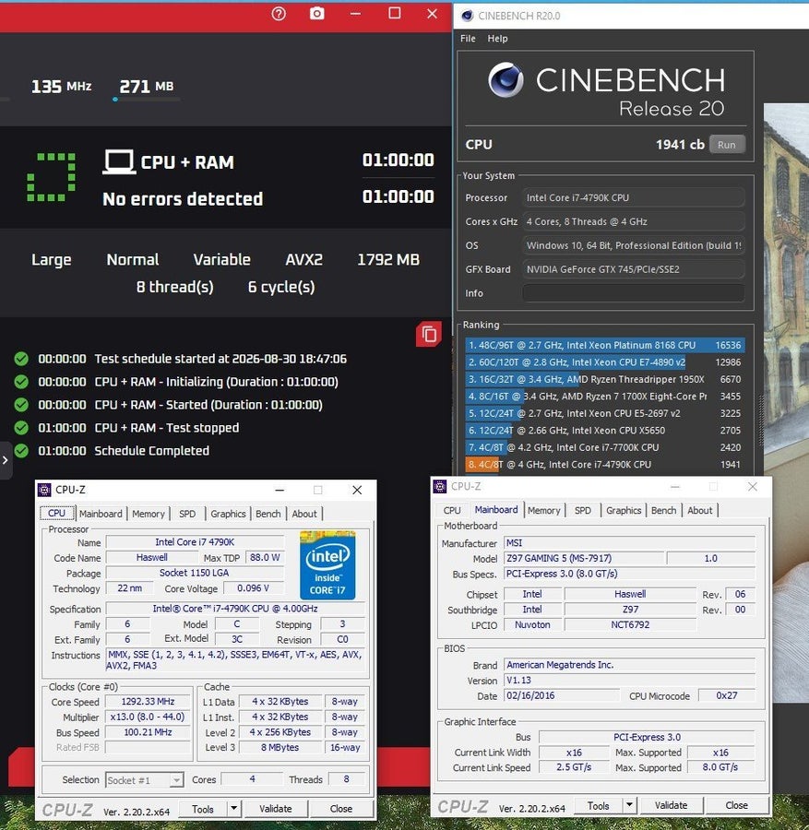This screenshot has height=830, width=809.
Task: Open Bench tab in left CPU-Z
Action: point(268,514)
